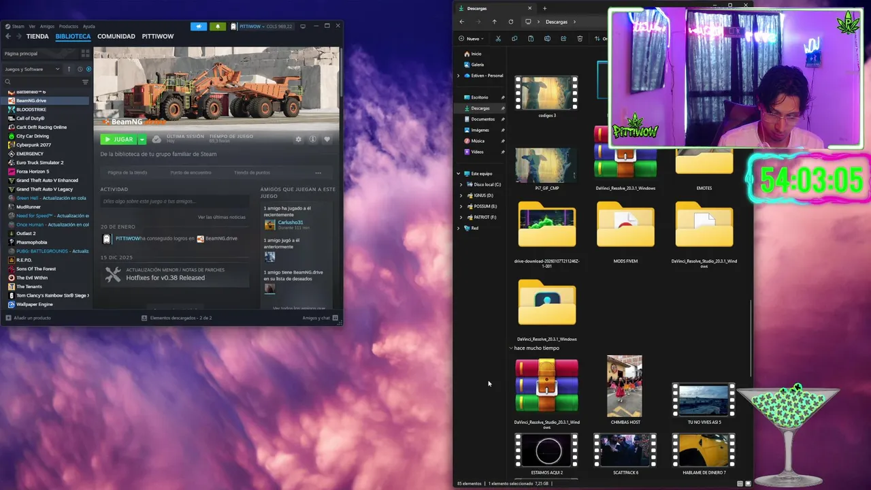Click the three-dots more links button

click(x=318, y=172)
